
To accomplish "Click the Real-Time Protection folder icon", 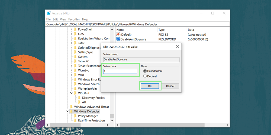I will click(x=75, y=120).
